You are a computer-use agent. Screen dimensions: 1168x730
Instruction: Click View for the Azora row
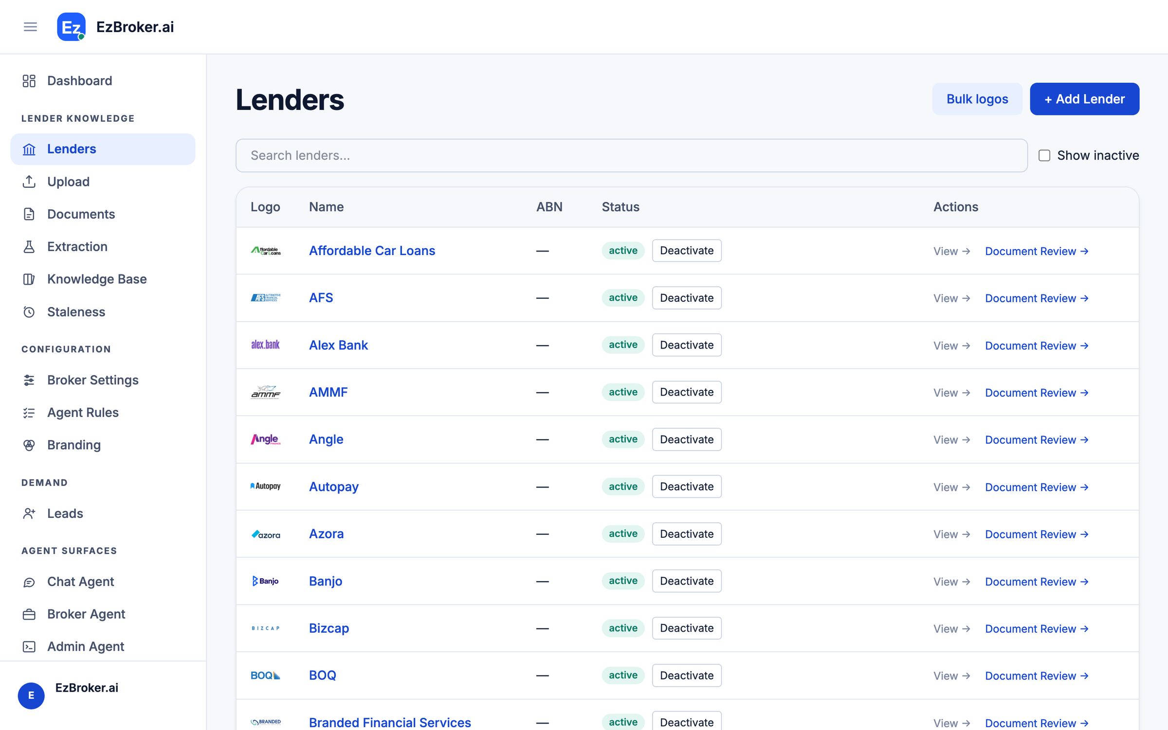tap(951, 534)
